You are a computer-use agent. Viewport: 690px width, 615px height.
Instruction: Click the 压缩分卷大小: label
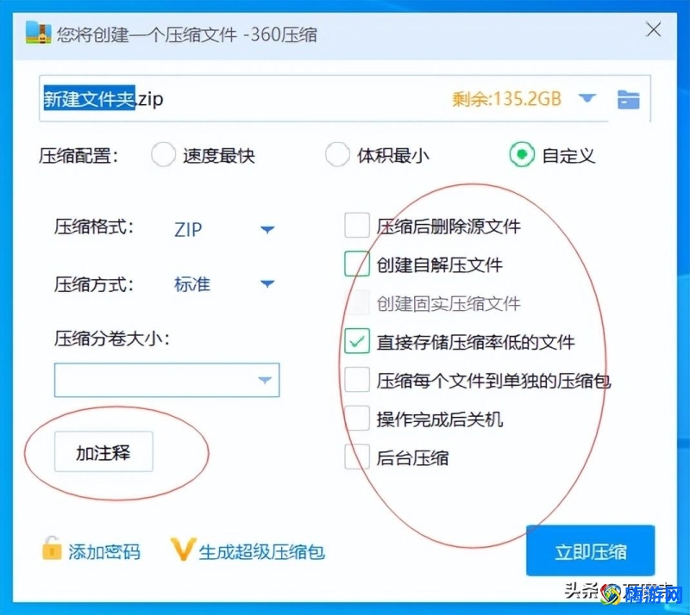[112, 339]
